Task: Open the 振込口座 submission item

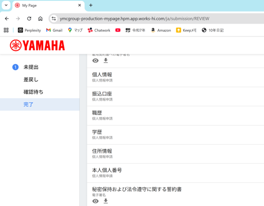Action: (102, 94)
